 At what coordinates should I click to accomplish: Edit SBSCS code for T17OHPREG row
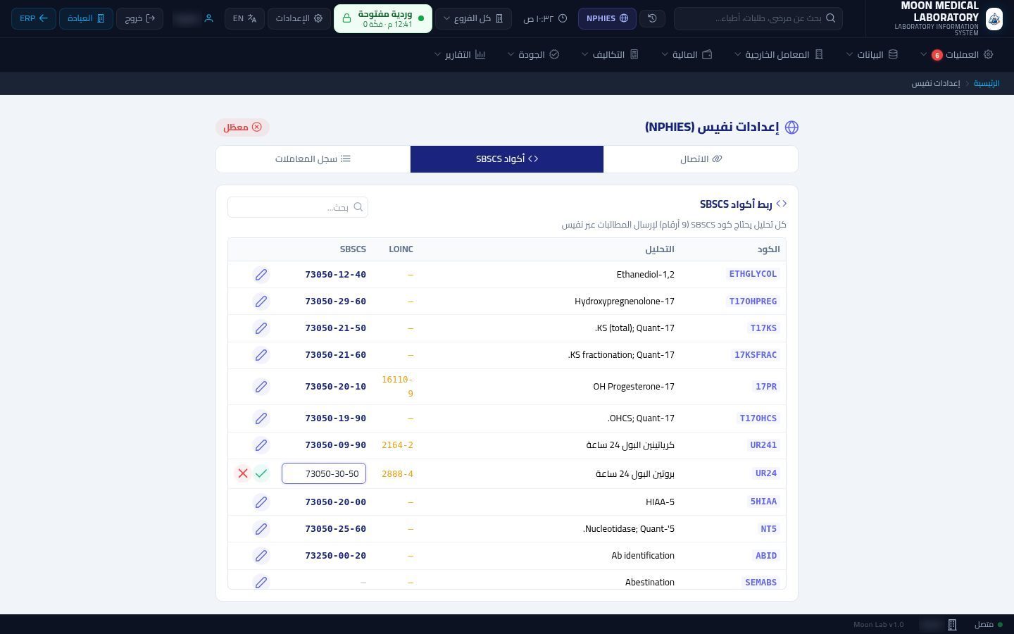tap(261, 302)
